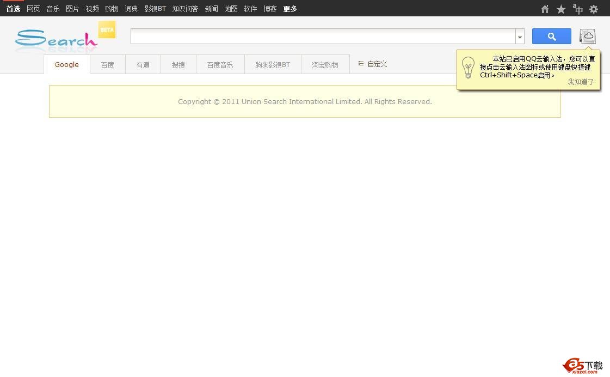This screenshot has width=610, height=377.
Task: Dismiss tooltip with 我知道了 link
Action: point(581,82)
